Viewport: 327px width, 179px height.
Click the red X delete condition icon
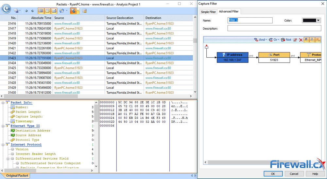[x=301, y=40]
